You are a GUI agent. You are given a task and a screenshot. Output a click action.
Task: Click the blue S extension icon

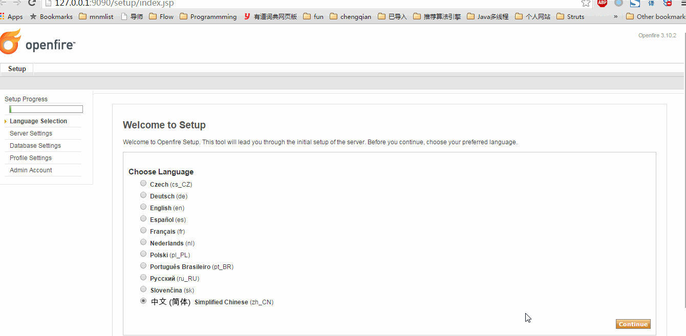(635, 3)
